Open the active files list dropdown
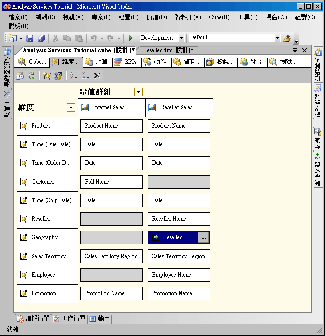This screenshot has width=325, height=336. 295,50
